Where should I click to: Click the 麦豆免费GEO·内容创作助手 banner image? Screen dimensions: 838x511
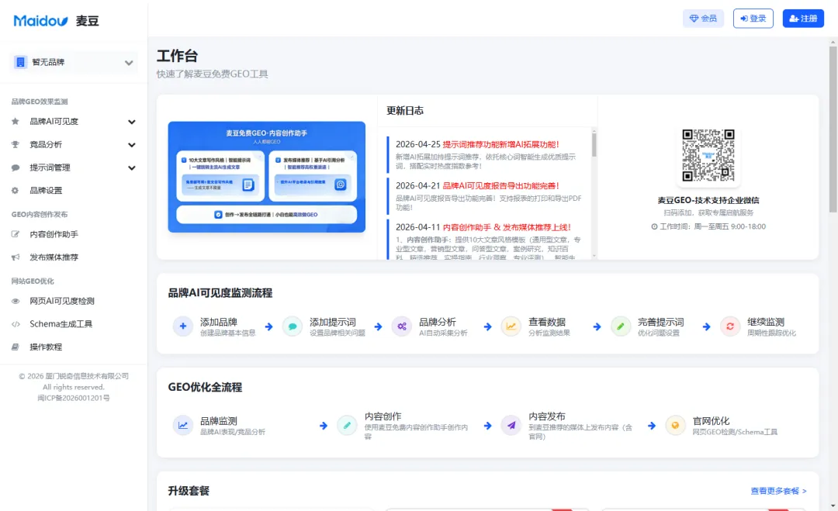pos(267,177)
